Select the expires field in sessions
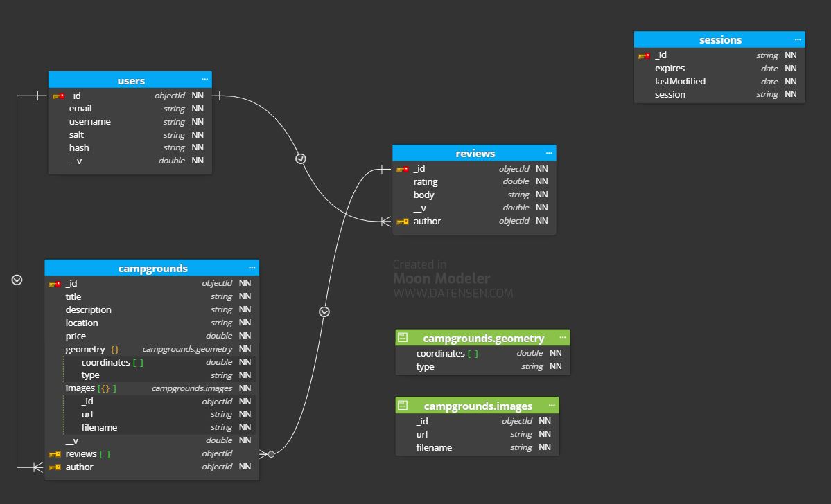Image resolution: width=831 pixels, height=504 pixels. (719, 69)
